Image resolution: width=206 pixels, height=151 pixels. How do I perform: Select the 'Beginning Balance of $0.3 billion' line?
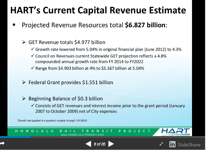click(x=66, y=98)
